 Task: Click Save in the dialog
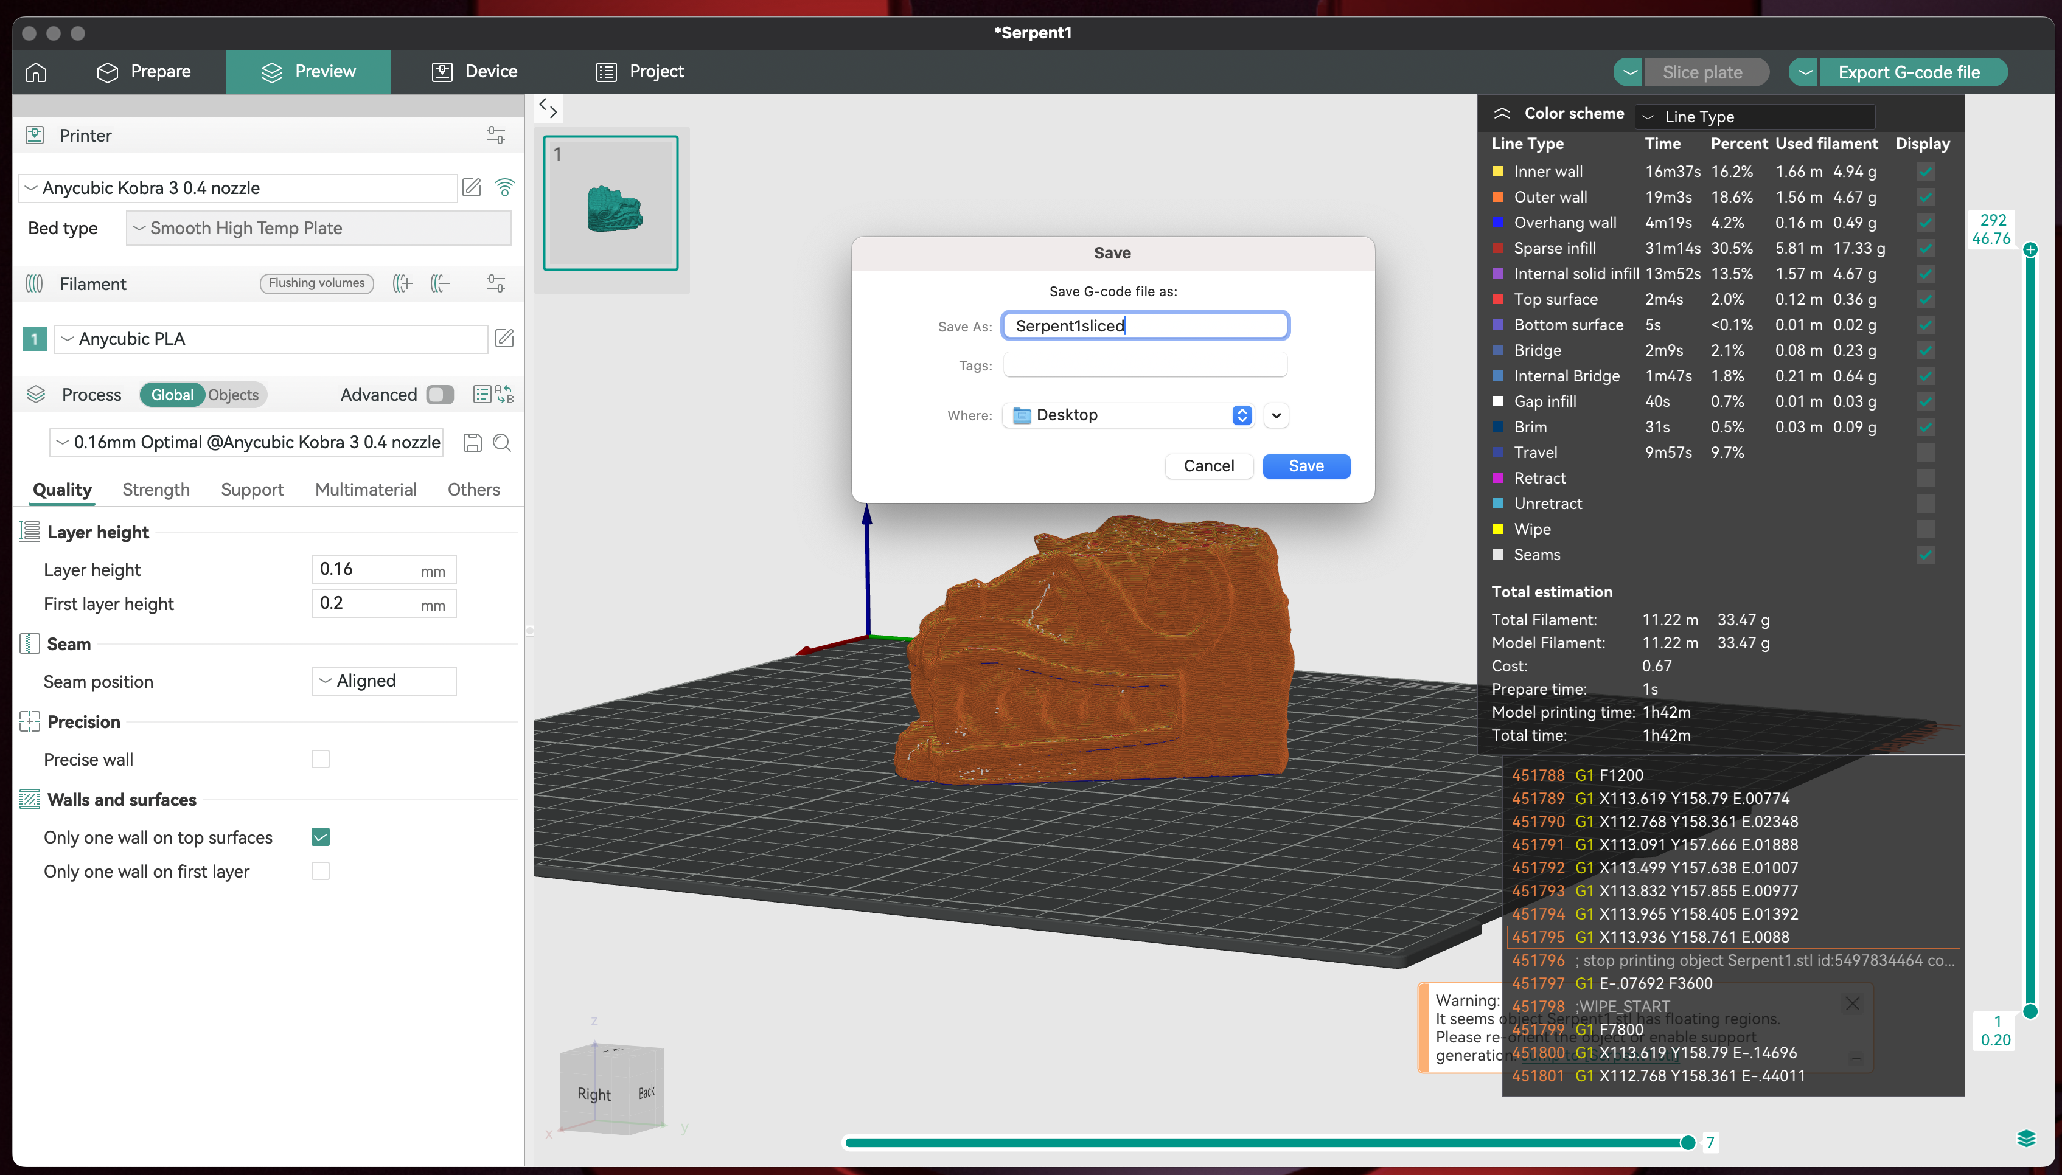[1306, 466]
